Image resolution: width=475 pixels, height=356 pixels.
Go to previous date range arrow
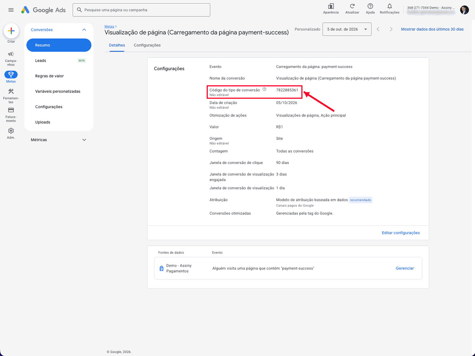coord(378,29)
